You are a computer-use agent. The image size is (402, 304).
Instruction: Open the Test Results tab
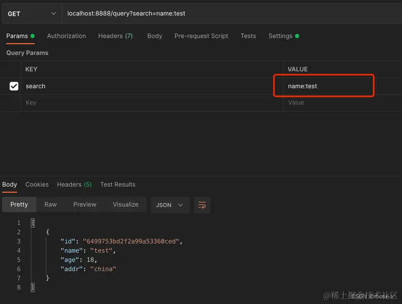(118, 185)
